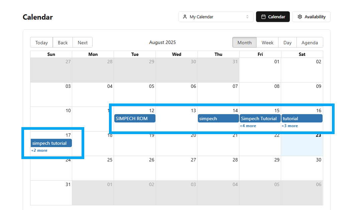Switch to Day view
The height and width of the screenshot is (210, 358).
[287, 43]
